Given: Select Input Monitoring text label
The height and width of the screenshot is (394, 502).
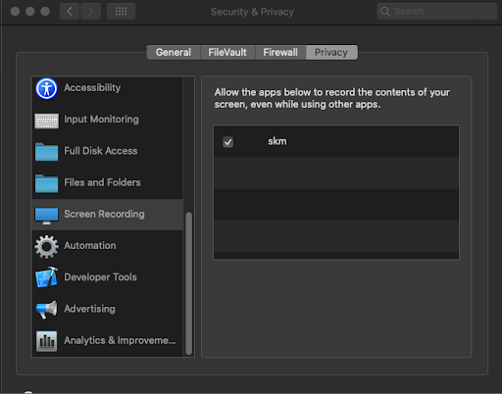Looking at the screenshot, I should tap(101, 120).
